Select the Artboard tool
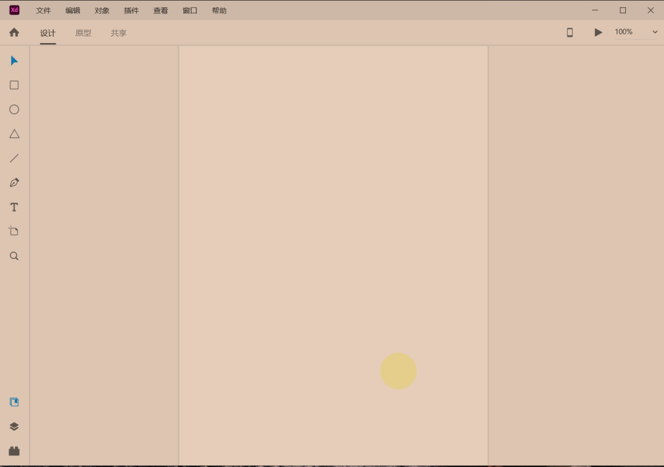664x467 pixels. pyautogui.click(x=14, y=231)
